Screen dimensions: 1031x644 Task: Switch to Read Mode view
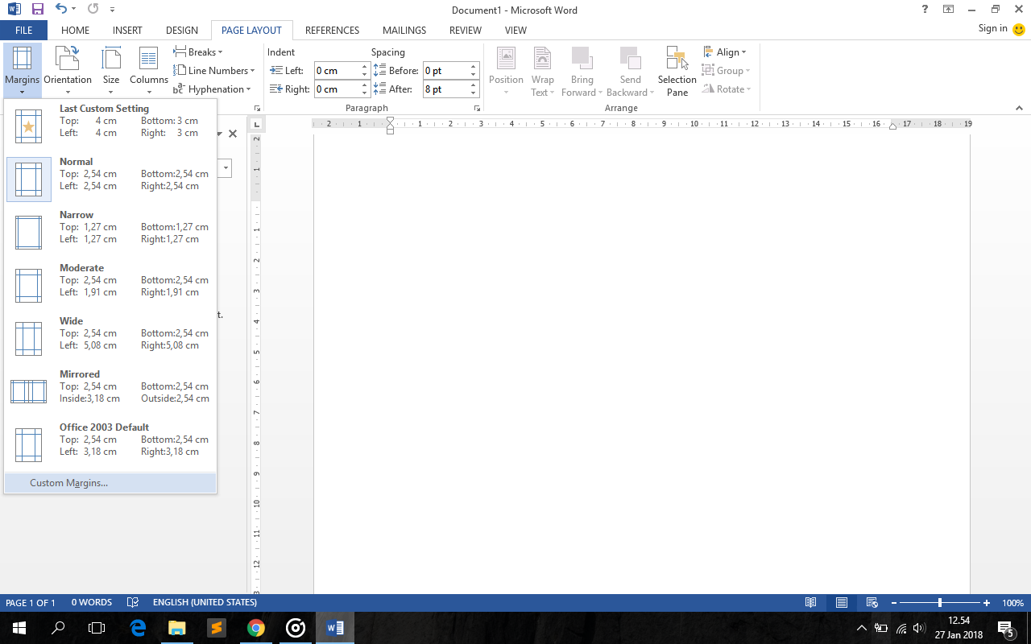click(811, 603)
